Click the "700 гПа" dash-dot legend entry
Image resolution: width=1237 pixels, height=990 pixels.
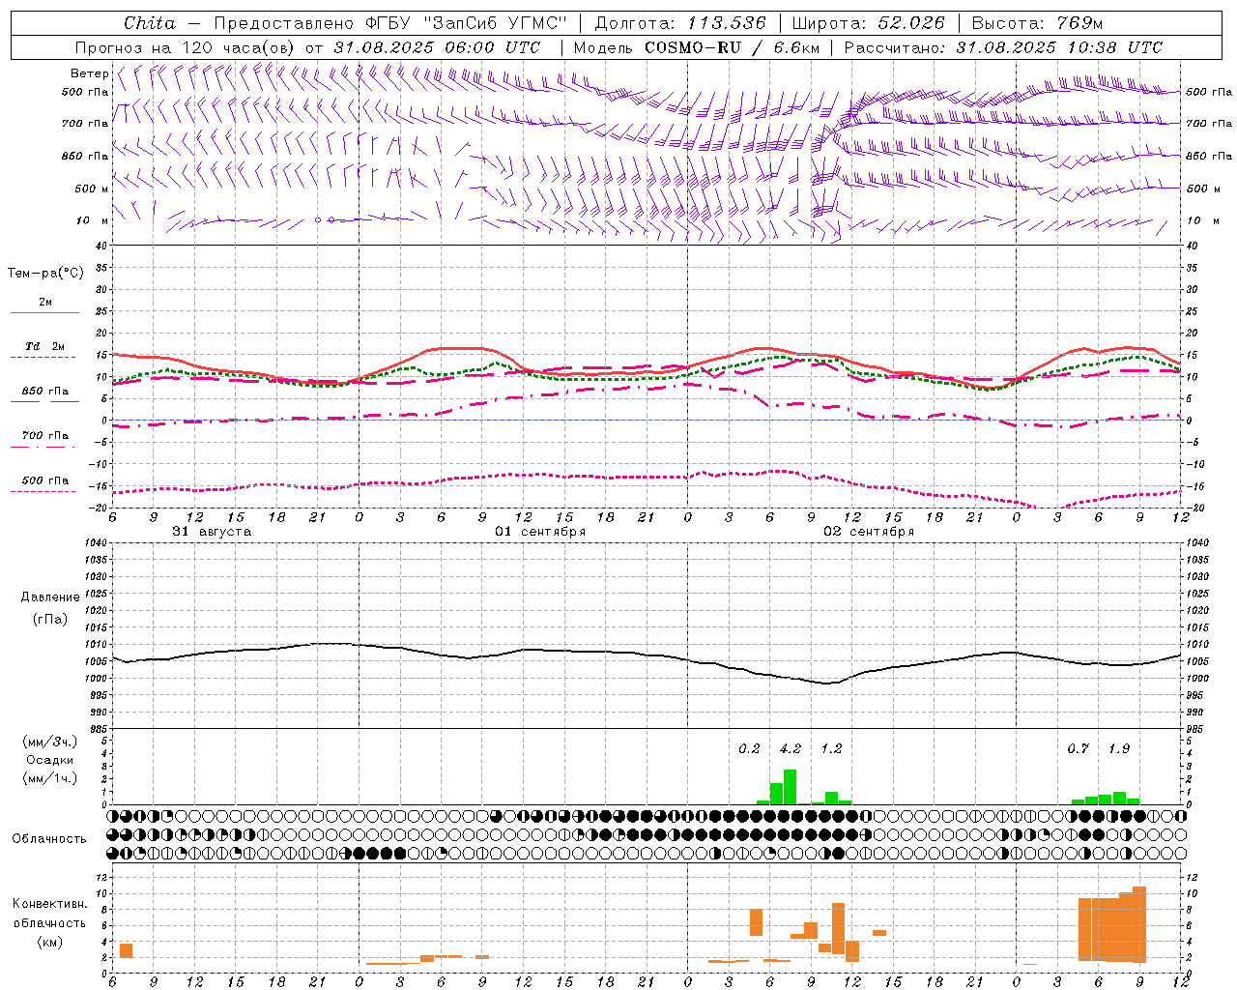point(45,436)
